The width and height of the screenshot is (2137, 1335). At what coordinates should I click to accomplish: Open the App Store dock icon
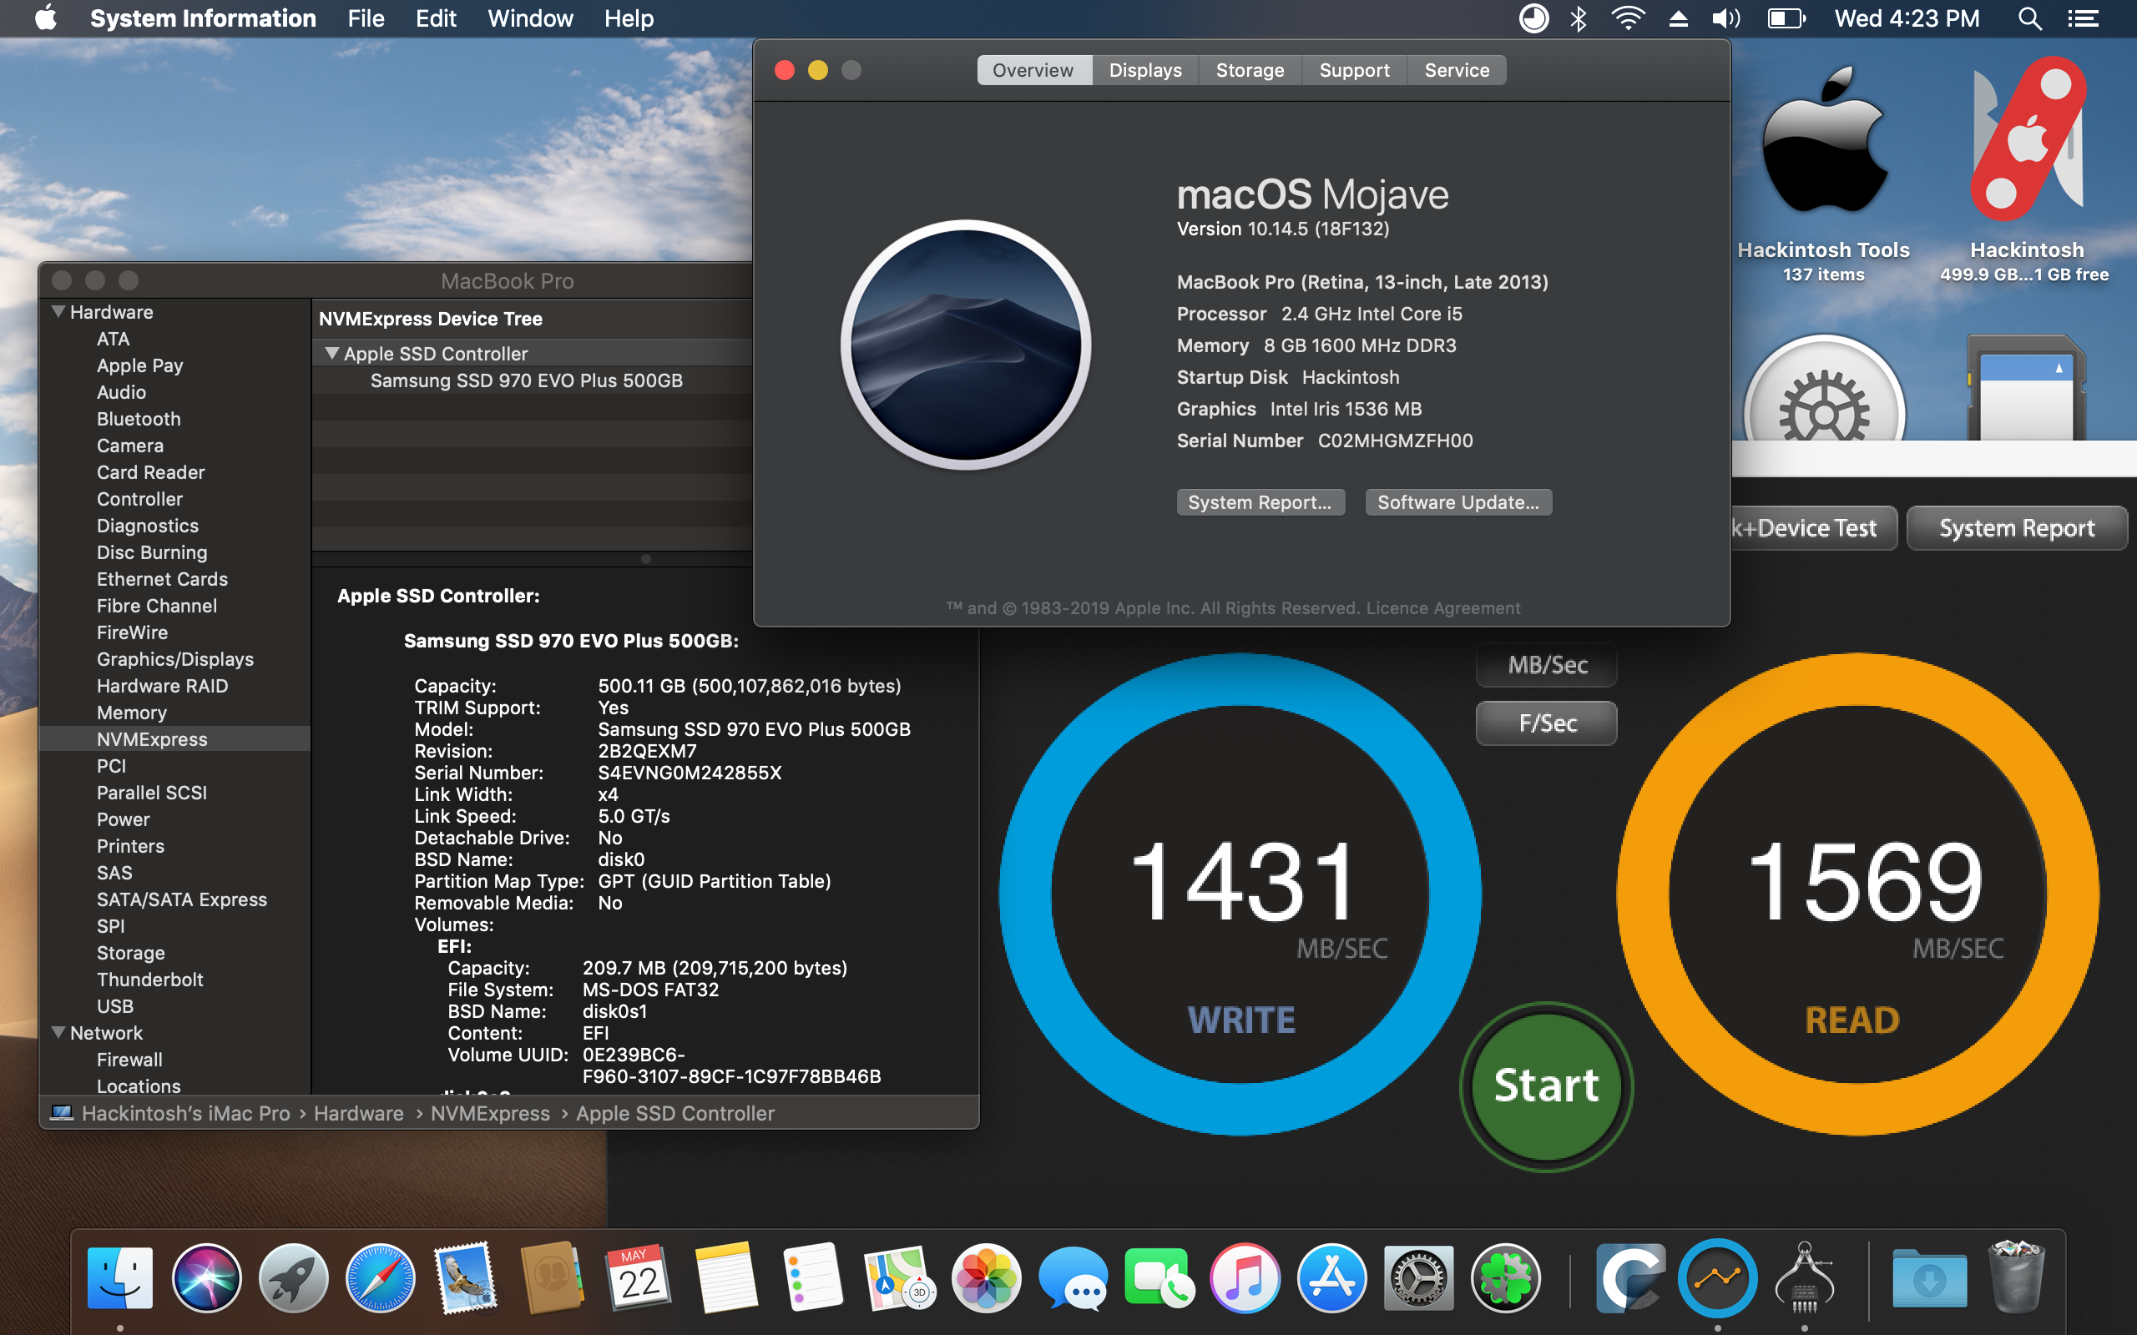(1331, 1277)
